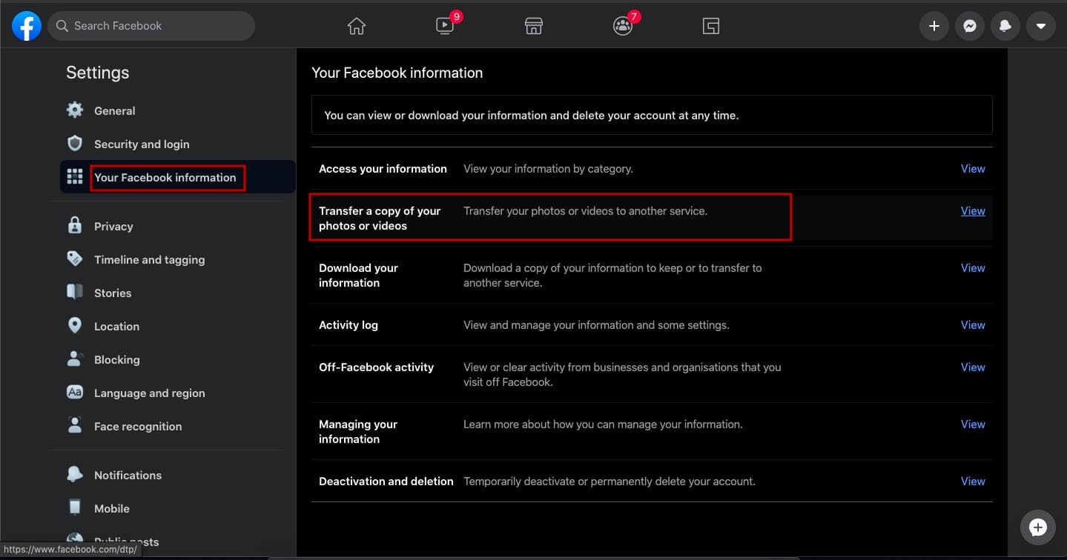Open the Gaming icon in top bar
This screenshot has width=1067, height=560.
click(711, 26)
